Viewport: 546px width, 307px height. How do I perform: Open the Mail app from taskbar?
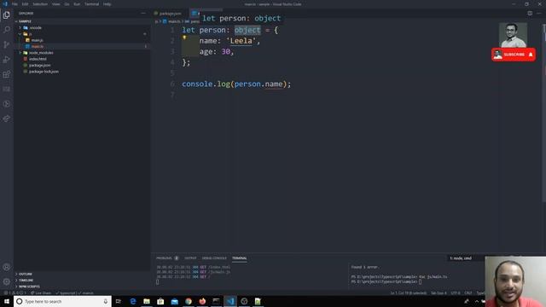click(174, 301)
